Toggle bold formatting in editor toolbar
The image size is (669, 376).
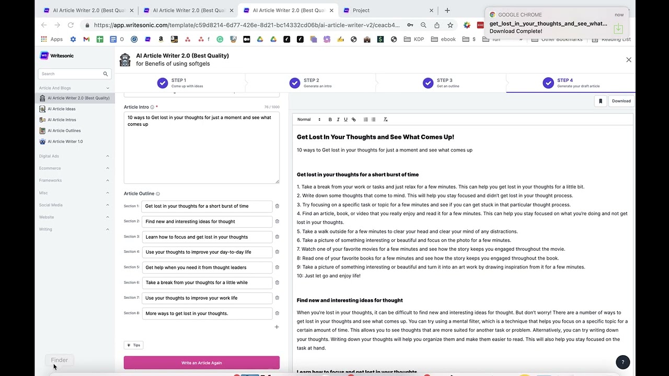click(x=330, y=120)
